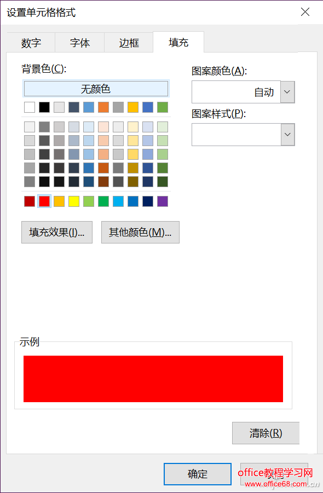Choose the light blue standard color swatch
This screenshot has height=493, width=323.
(118, 201)
